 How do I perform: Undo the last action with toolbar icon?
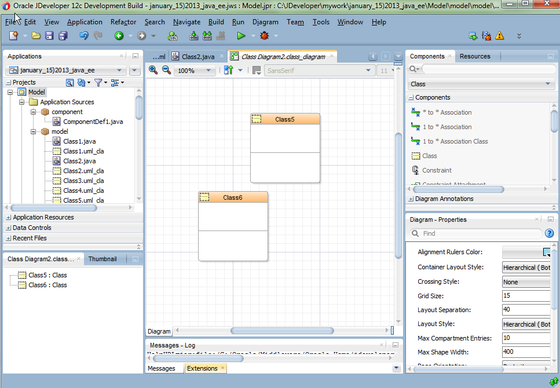tap(84, 35)
